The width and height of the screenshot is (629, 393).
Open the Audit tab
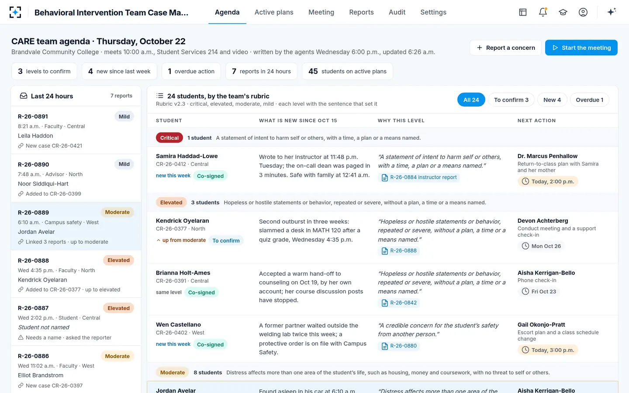coord(397,12)
